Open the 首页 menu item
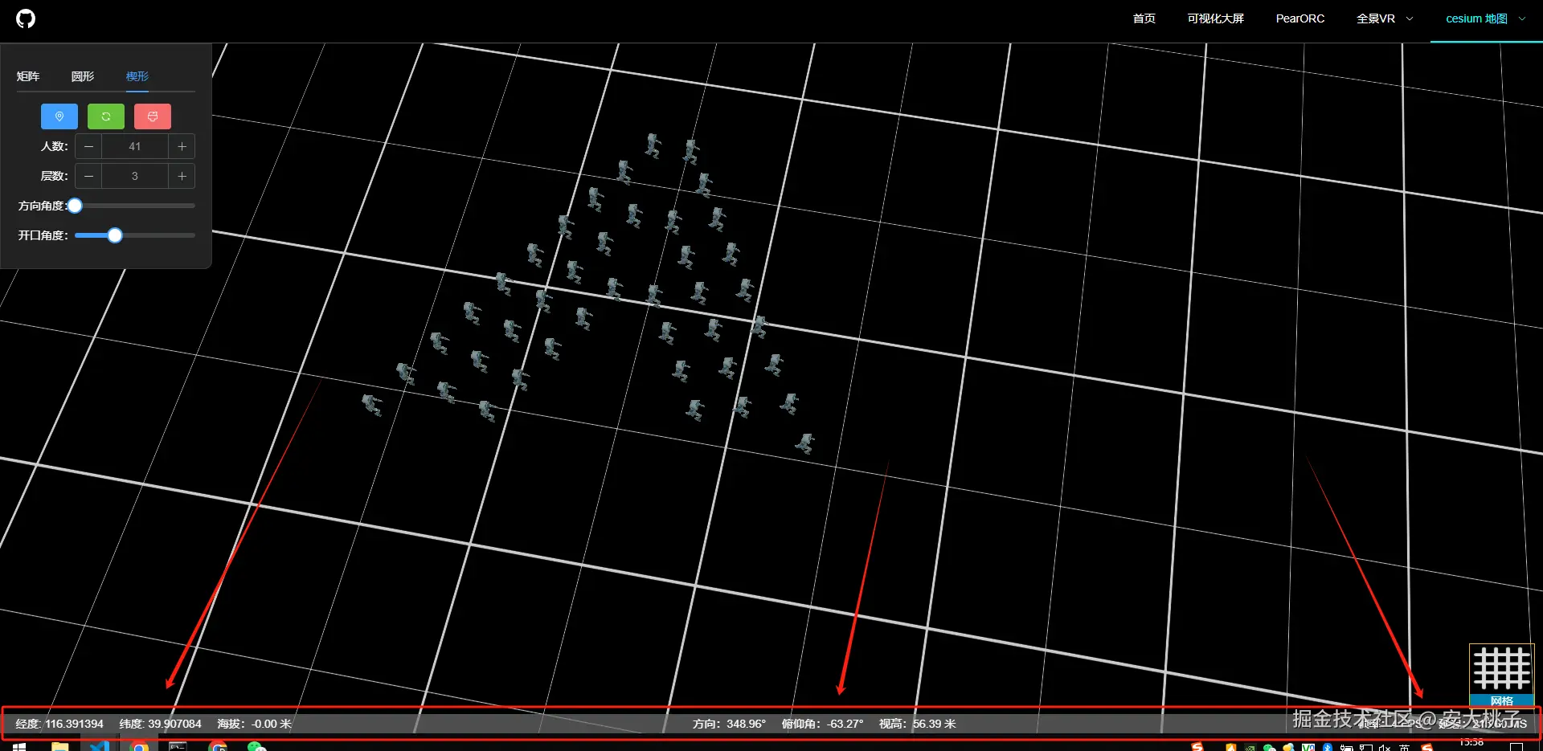The width and height of the screenshot is (1543, 751). point(1144,18)
